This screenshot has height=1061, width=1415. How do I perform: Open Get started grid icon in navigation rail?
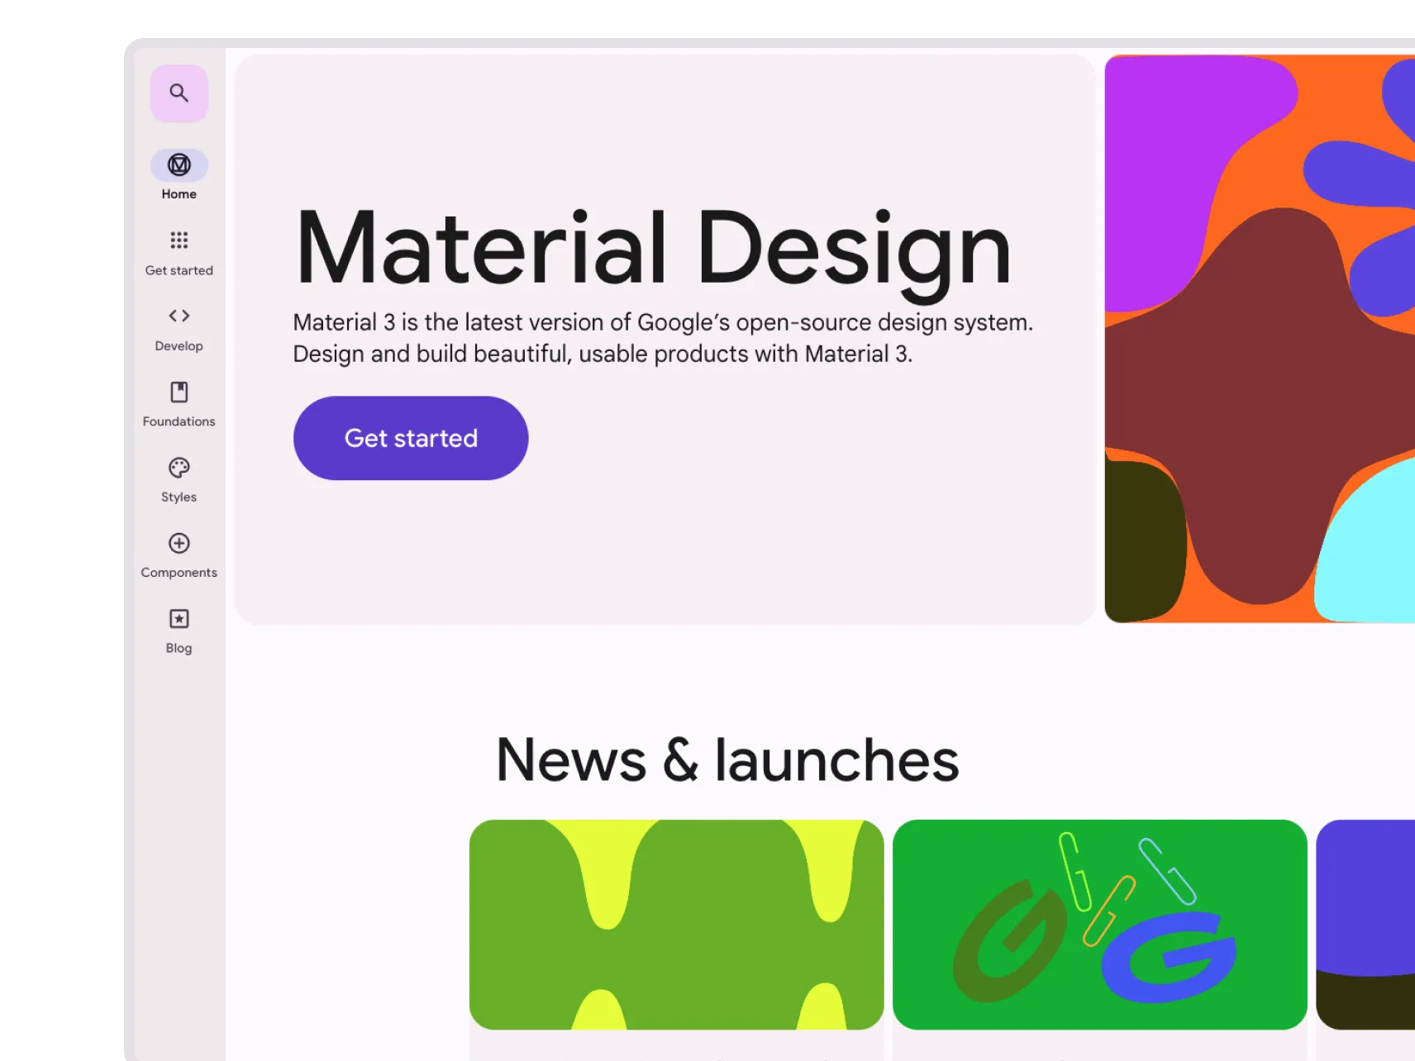[179, 240]
